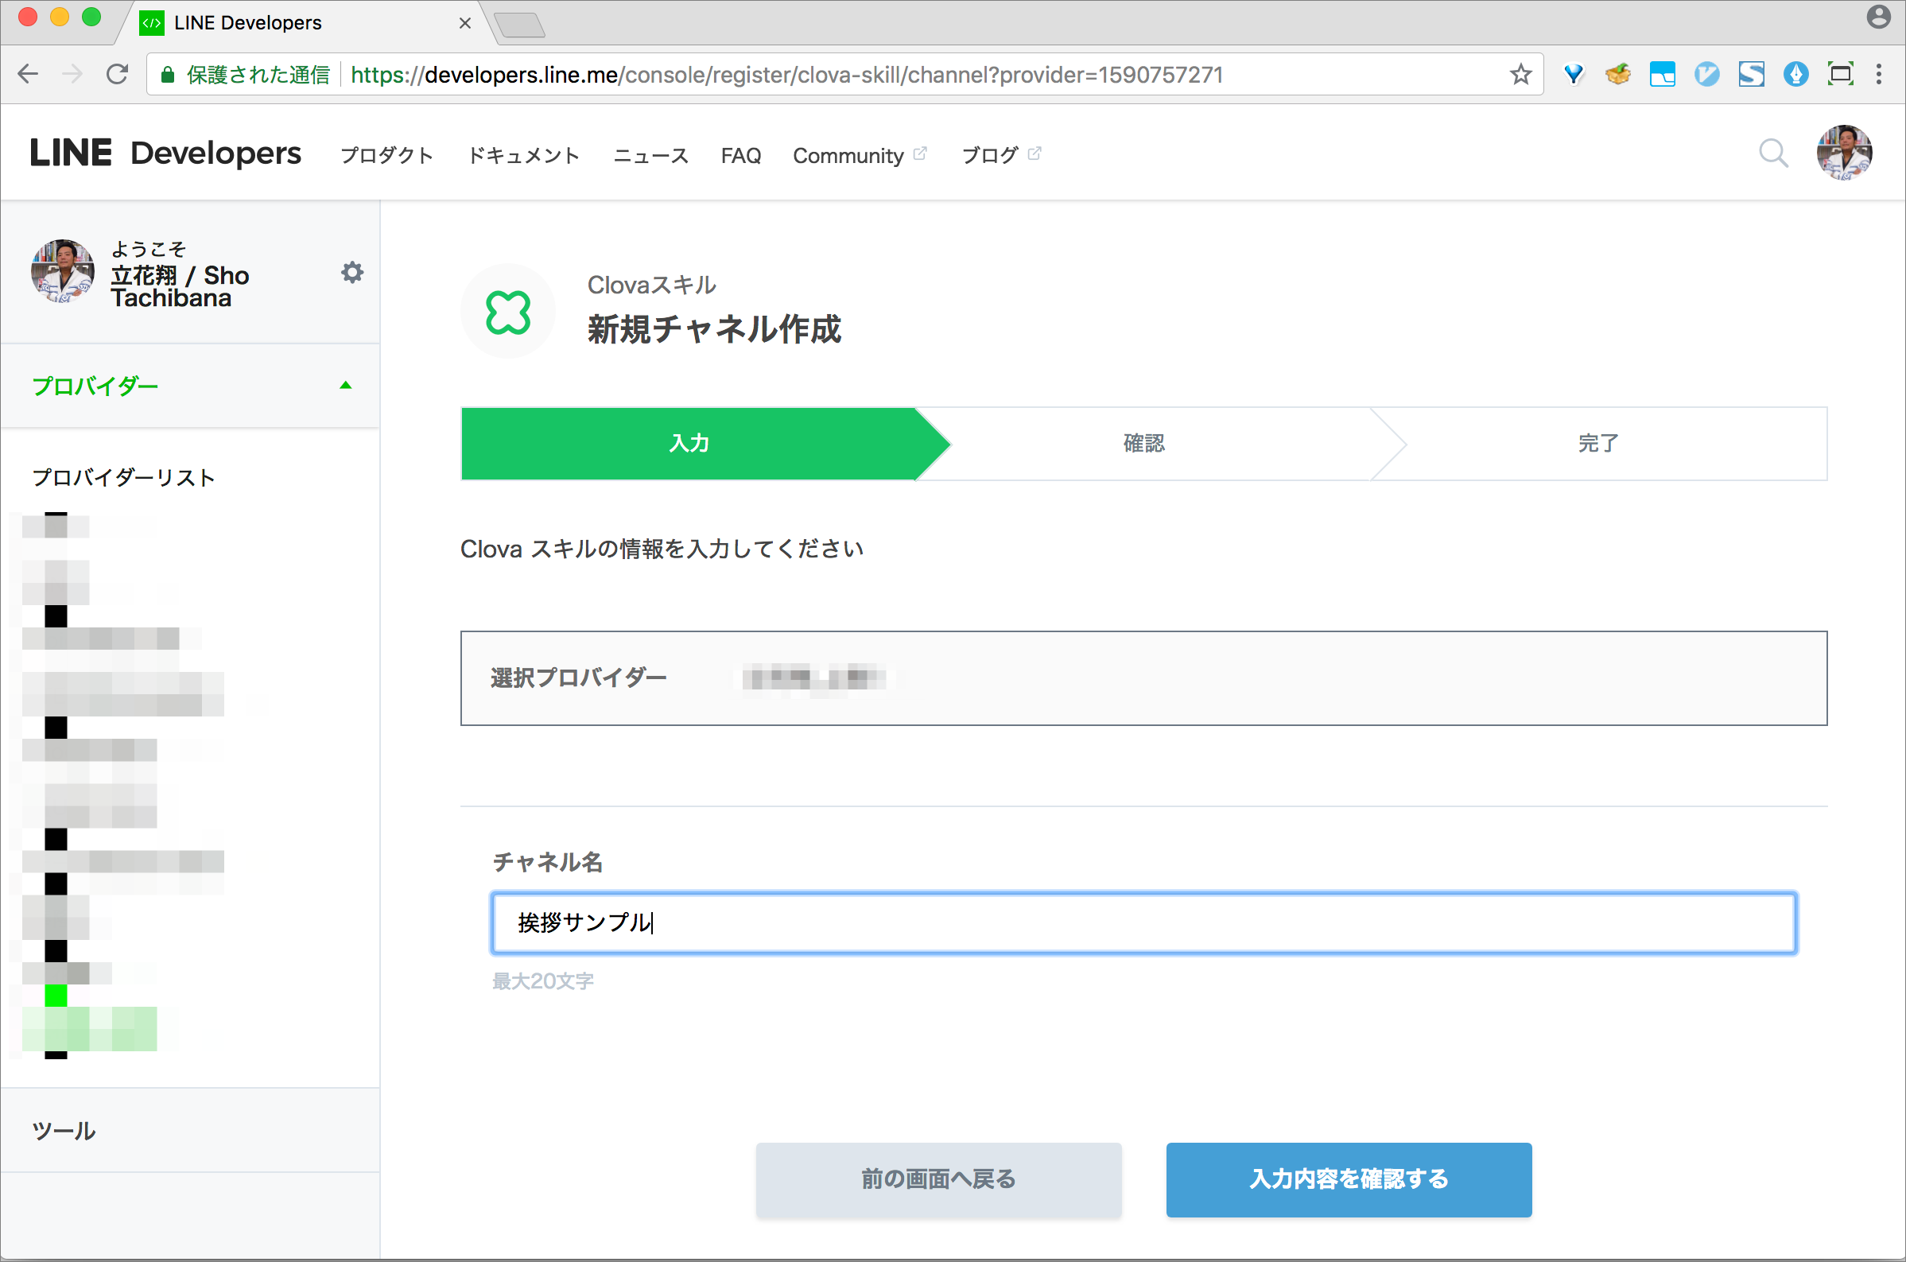Click the 完了 step in progress bar

point(1598,444)
